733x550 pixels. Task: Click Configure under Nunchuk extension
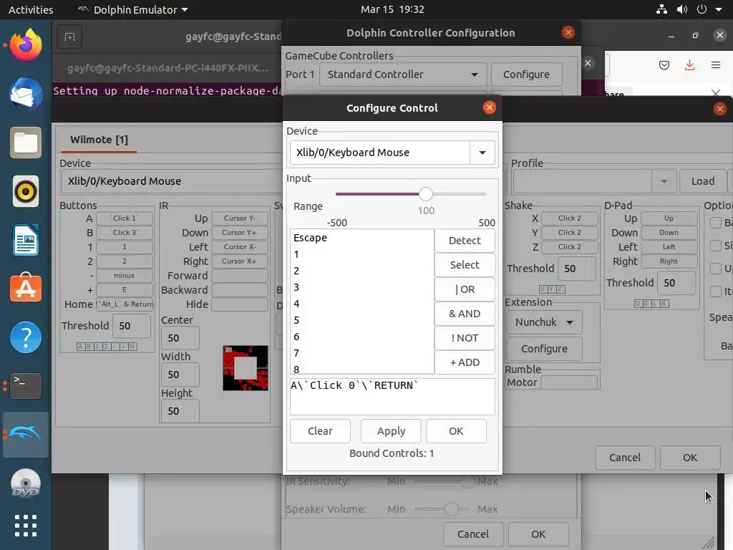click(544, 349)
